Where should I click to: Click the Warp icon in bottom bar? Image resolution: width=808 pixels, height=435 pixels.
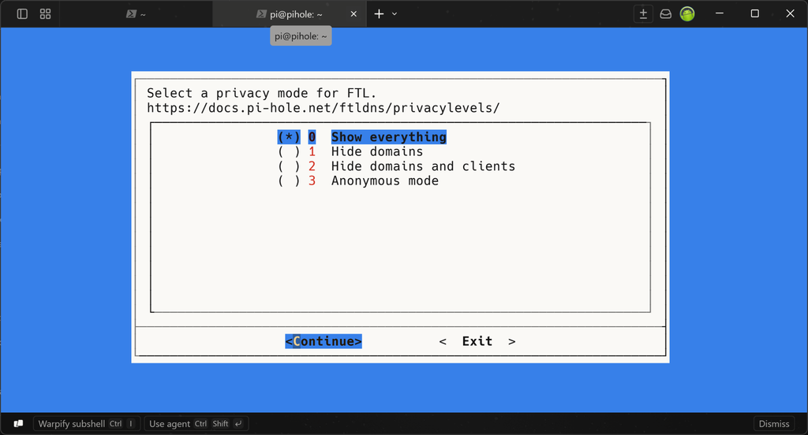tap(18, 424)
